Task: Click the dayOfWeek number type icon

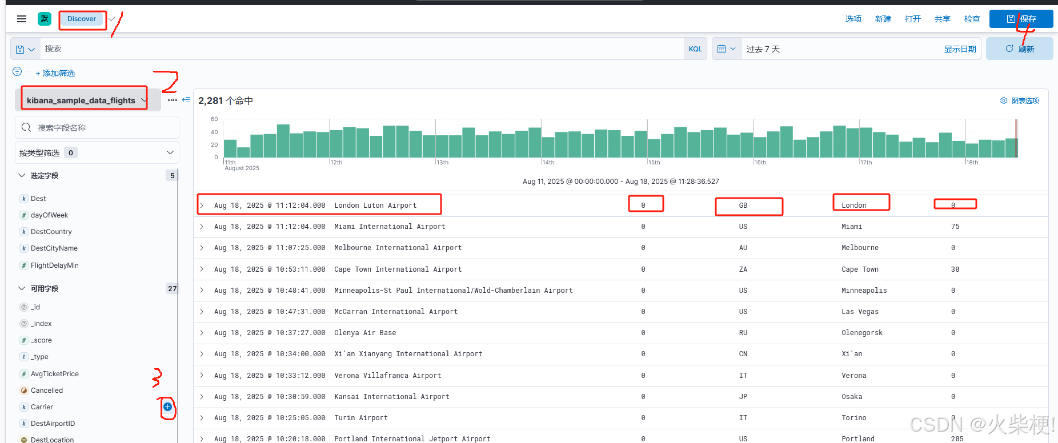Action: pos(24,215)
